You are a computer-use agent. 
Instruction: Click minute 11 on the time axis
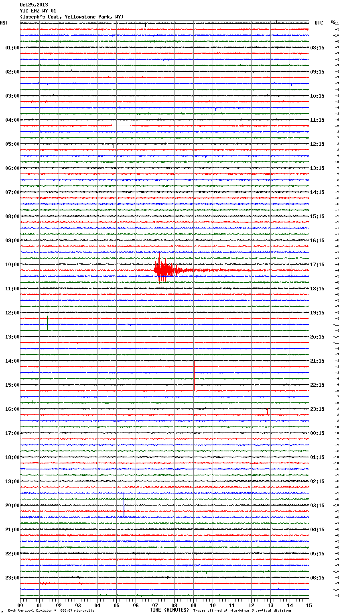(x=232, y=605)
